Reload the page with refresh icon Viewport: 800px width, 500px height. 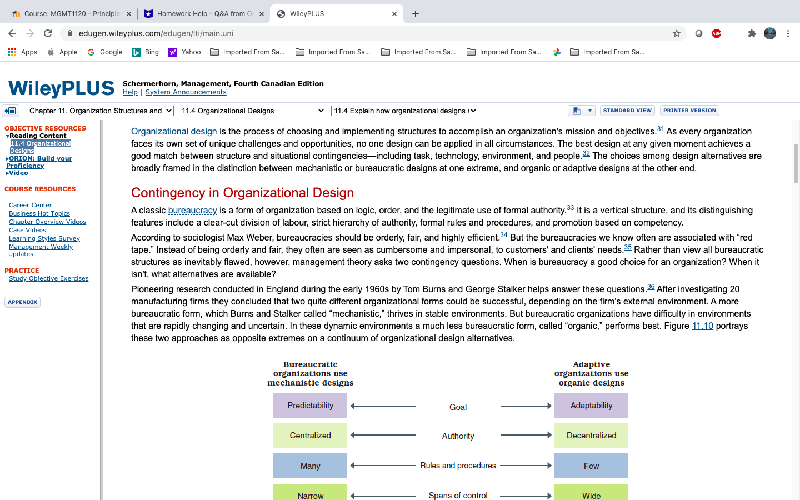(48, 33)
